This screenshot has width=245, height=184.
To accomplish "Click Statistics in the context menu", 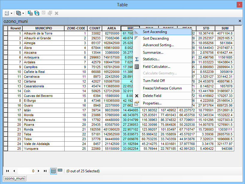I will (x=151, y=59).
